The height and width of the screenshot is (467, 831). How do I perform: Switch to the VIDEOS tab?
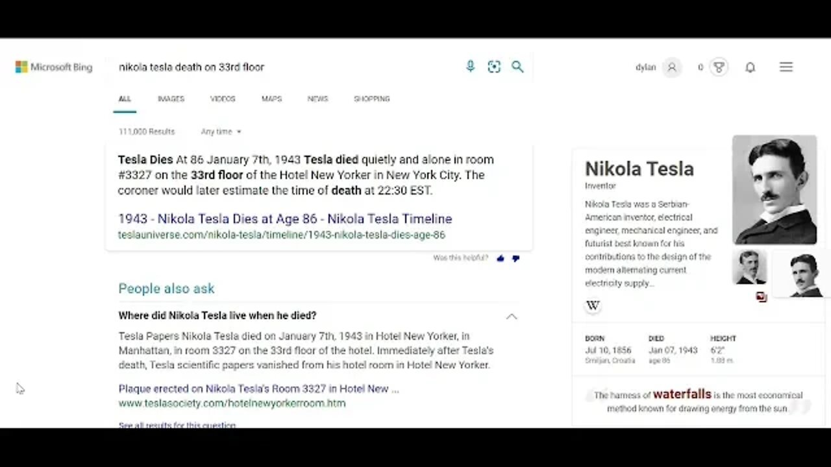[x=223, y=99]
